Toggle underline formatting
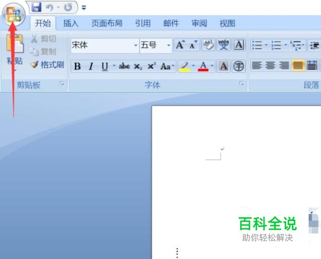This screenshot has height=259, width=321. click(105, 66)
